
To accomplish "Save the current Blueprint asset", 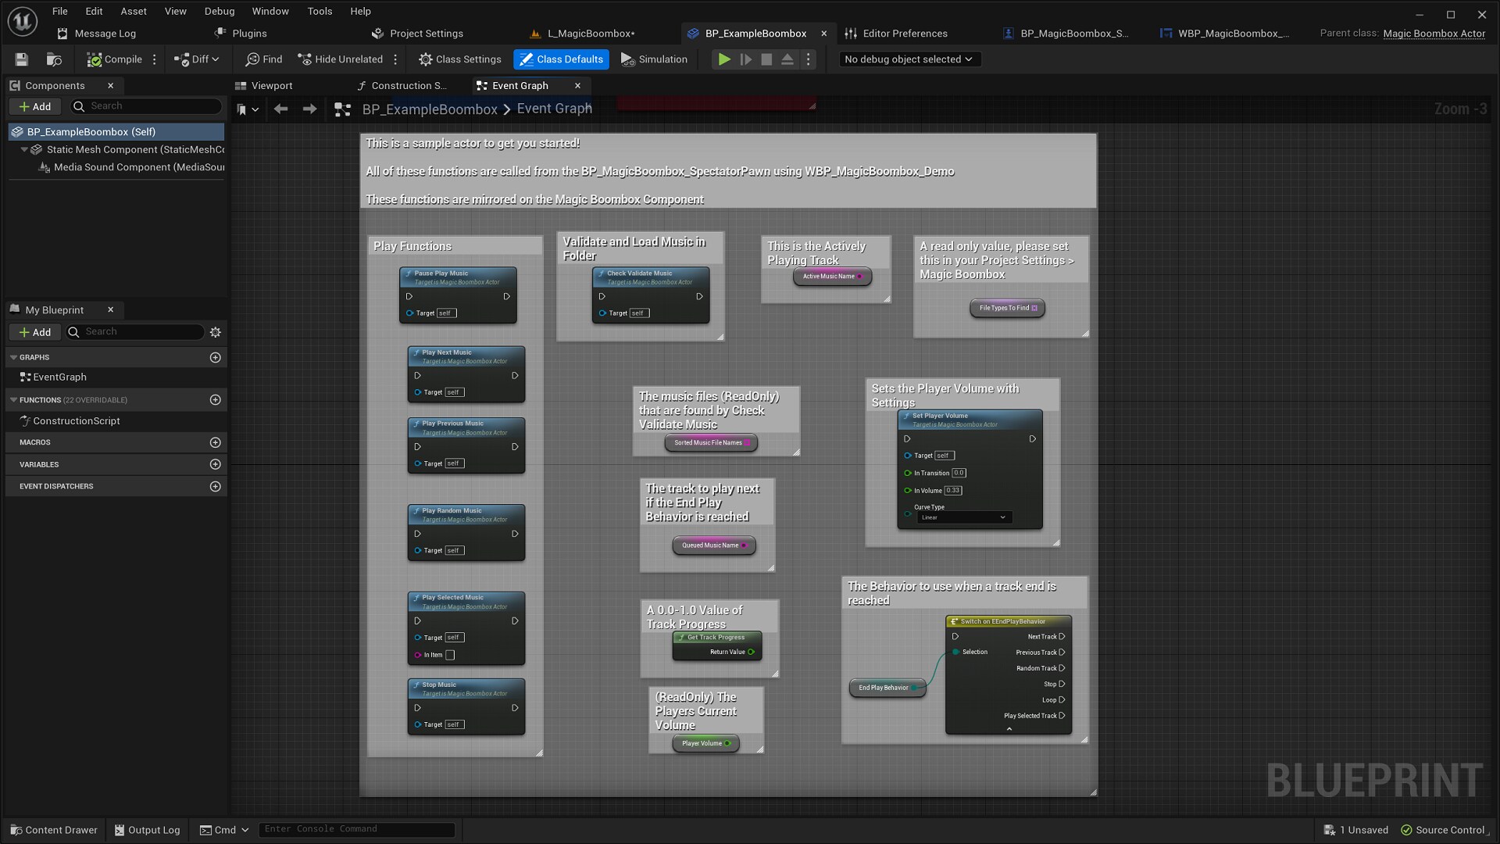I will click(x=20, y=59).
